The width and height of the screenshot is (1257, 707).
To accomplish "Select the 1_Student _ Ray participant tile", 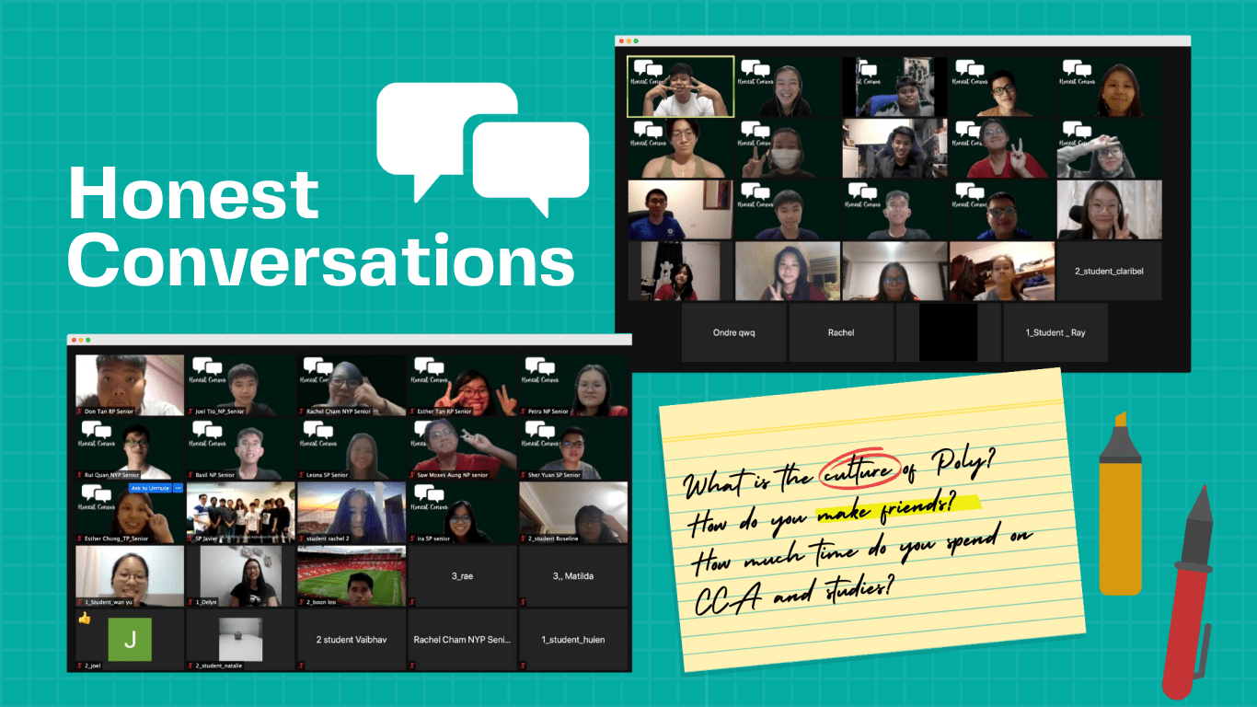I will coord(1055,332).
